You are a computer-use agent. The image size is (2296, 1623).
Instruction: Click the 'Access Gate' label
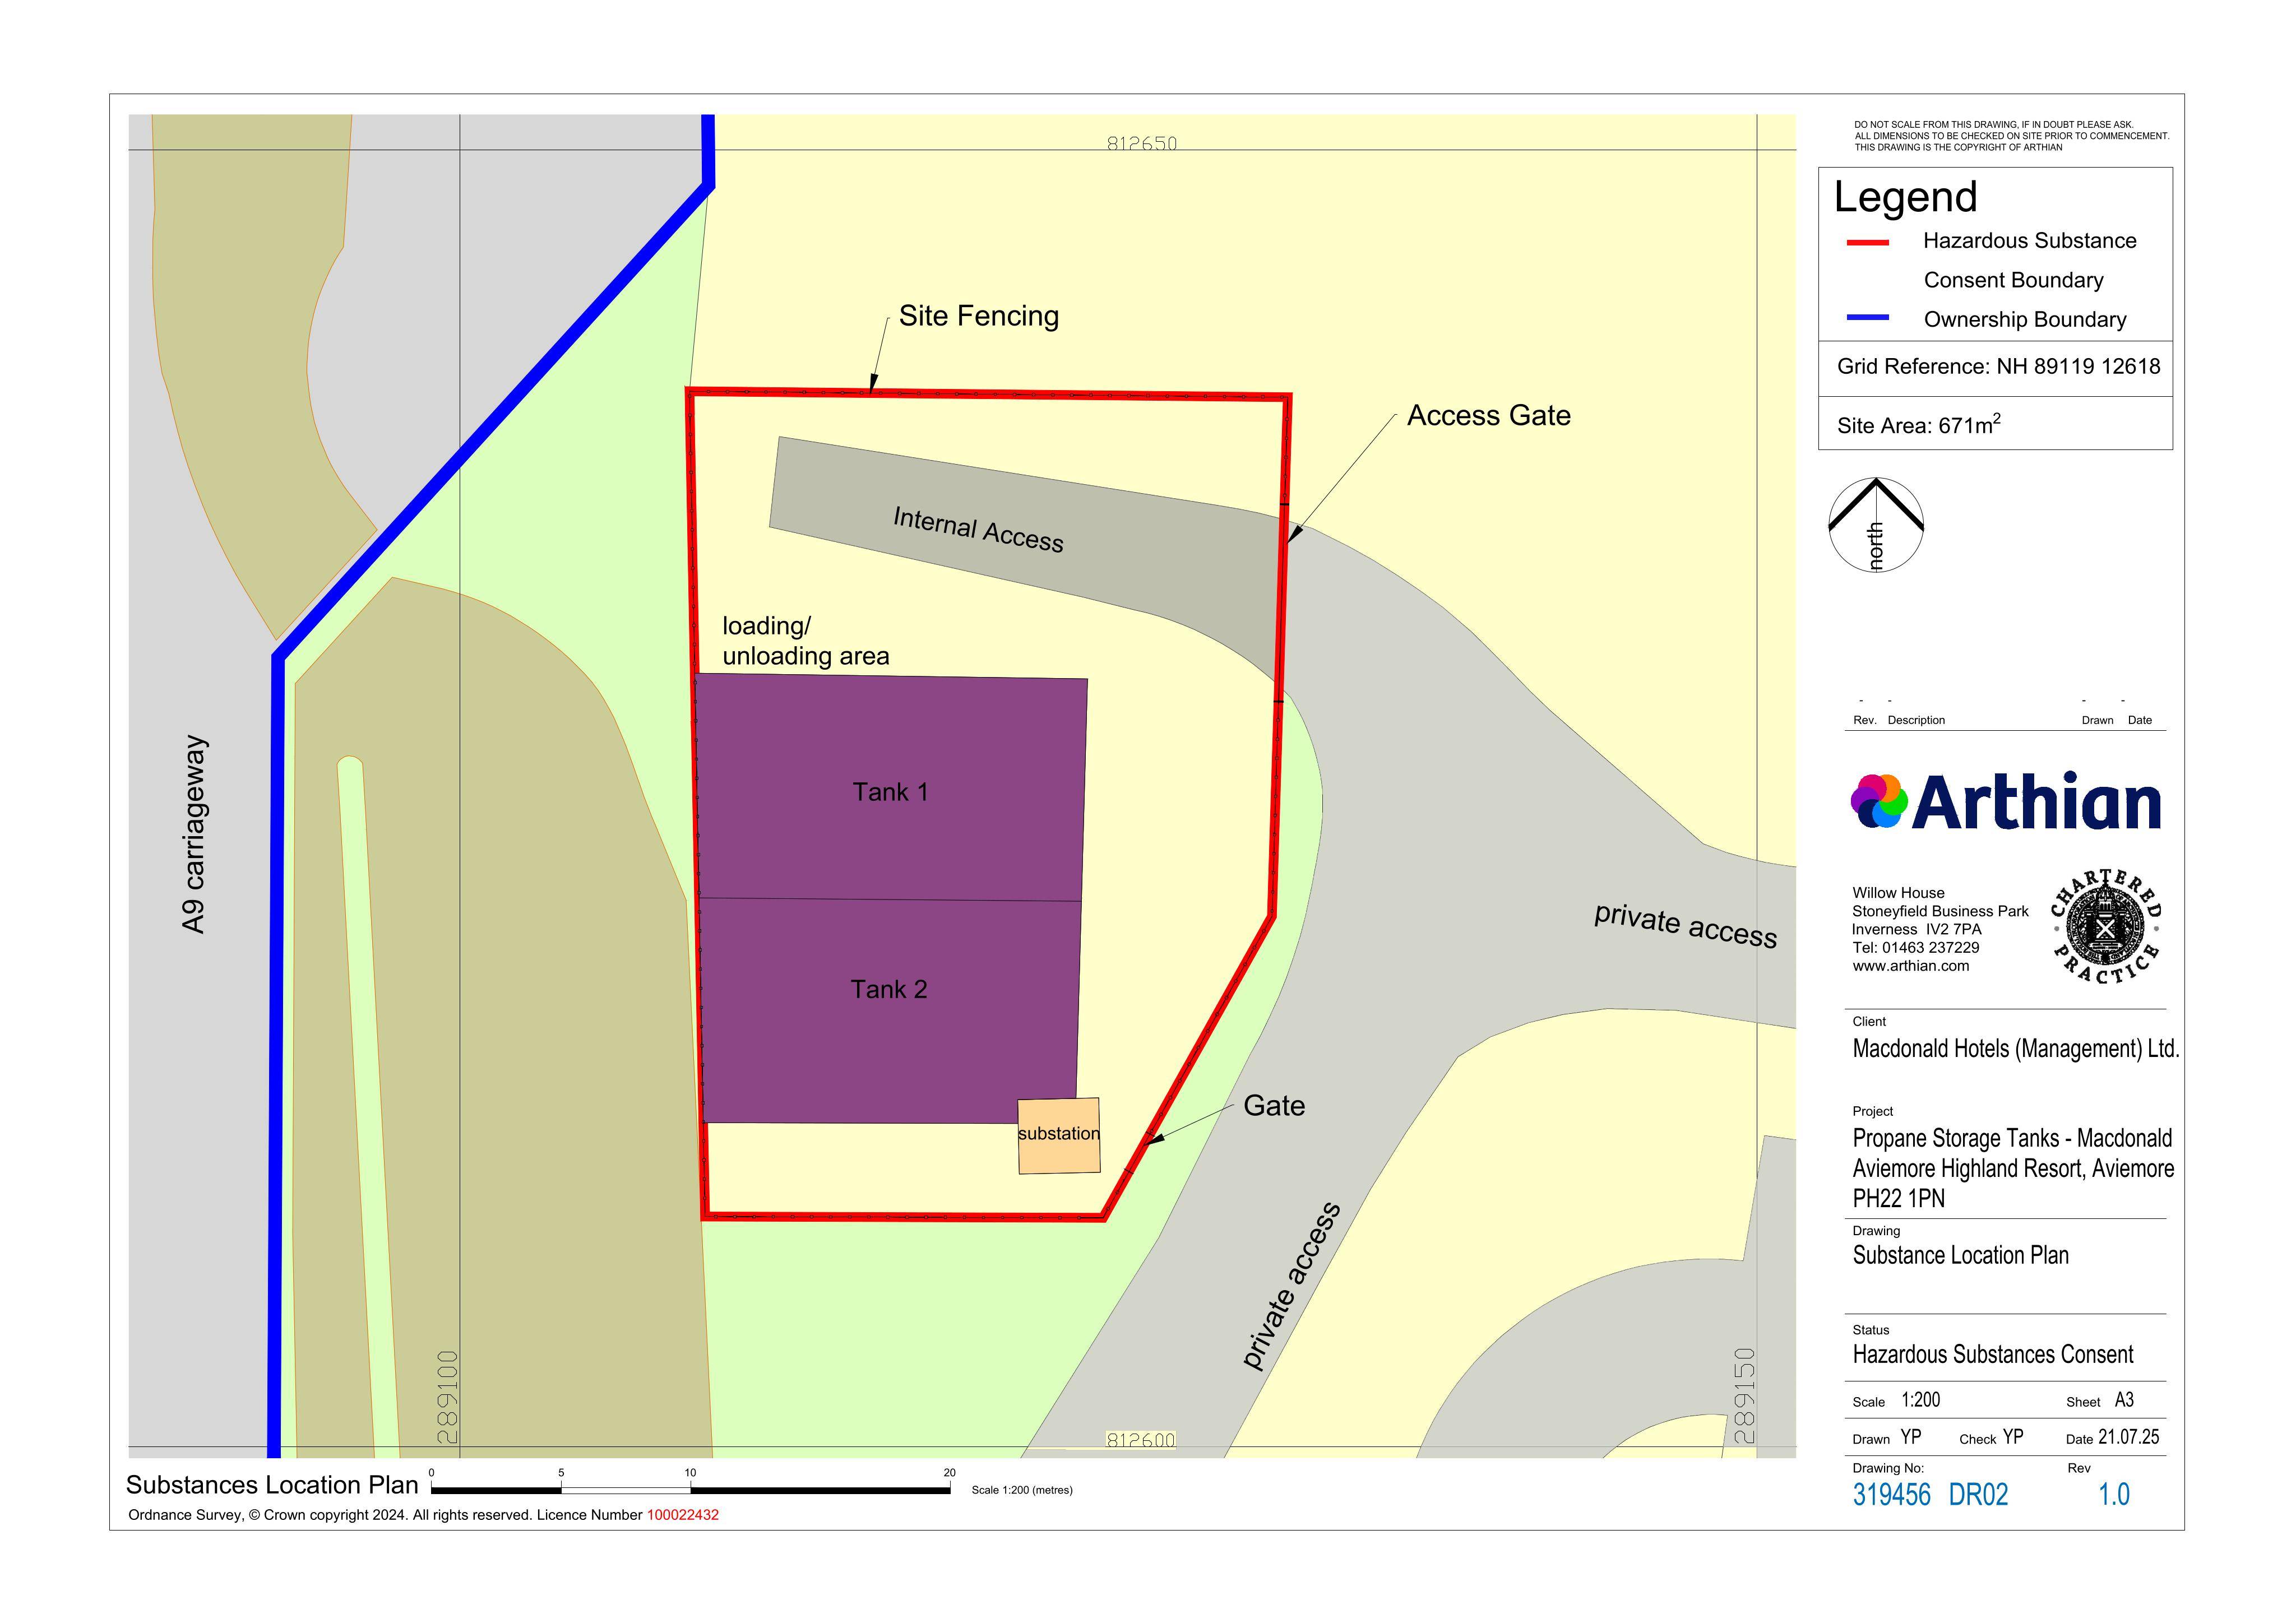click(1489, 416)
